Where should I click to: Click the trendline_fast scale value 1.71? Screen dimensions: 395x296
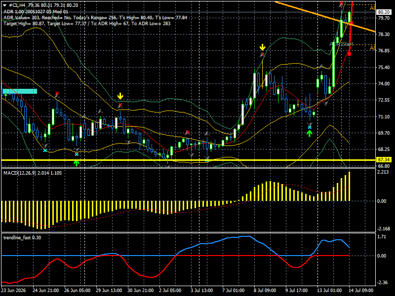click(382, 237)
